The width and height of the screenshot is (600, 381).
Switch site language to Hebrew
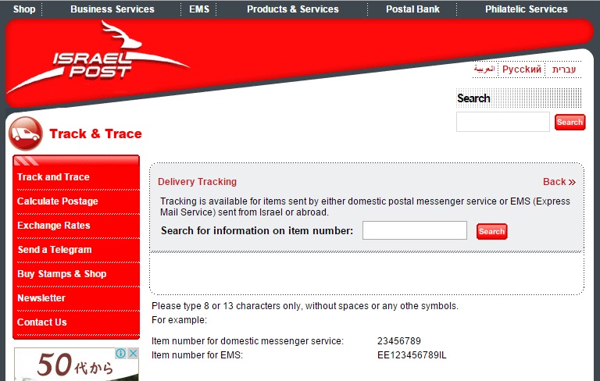pos(564,69)
